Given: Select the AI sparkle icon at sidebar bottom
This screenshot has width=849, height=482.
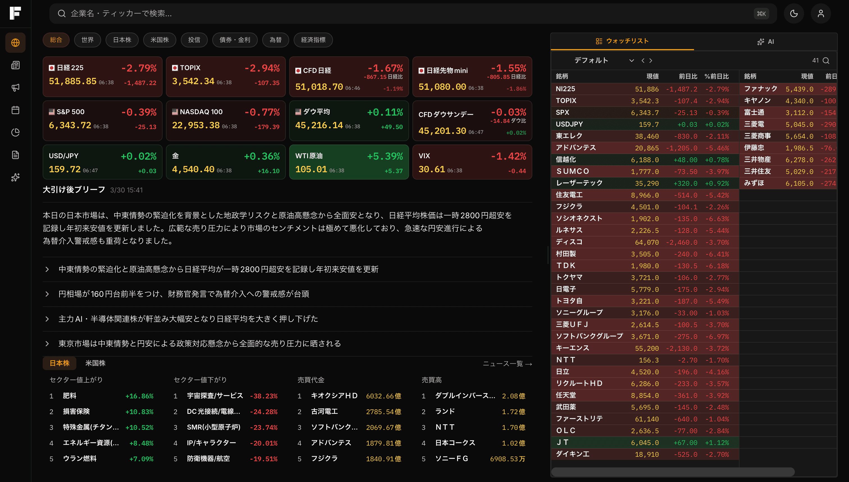Looking at the screenshot, I should pyautogui.click(x=15, y=177).
